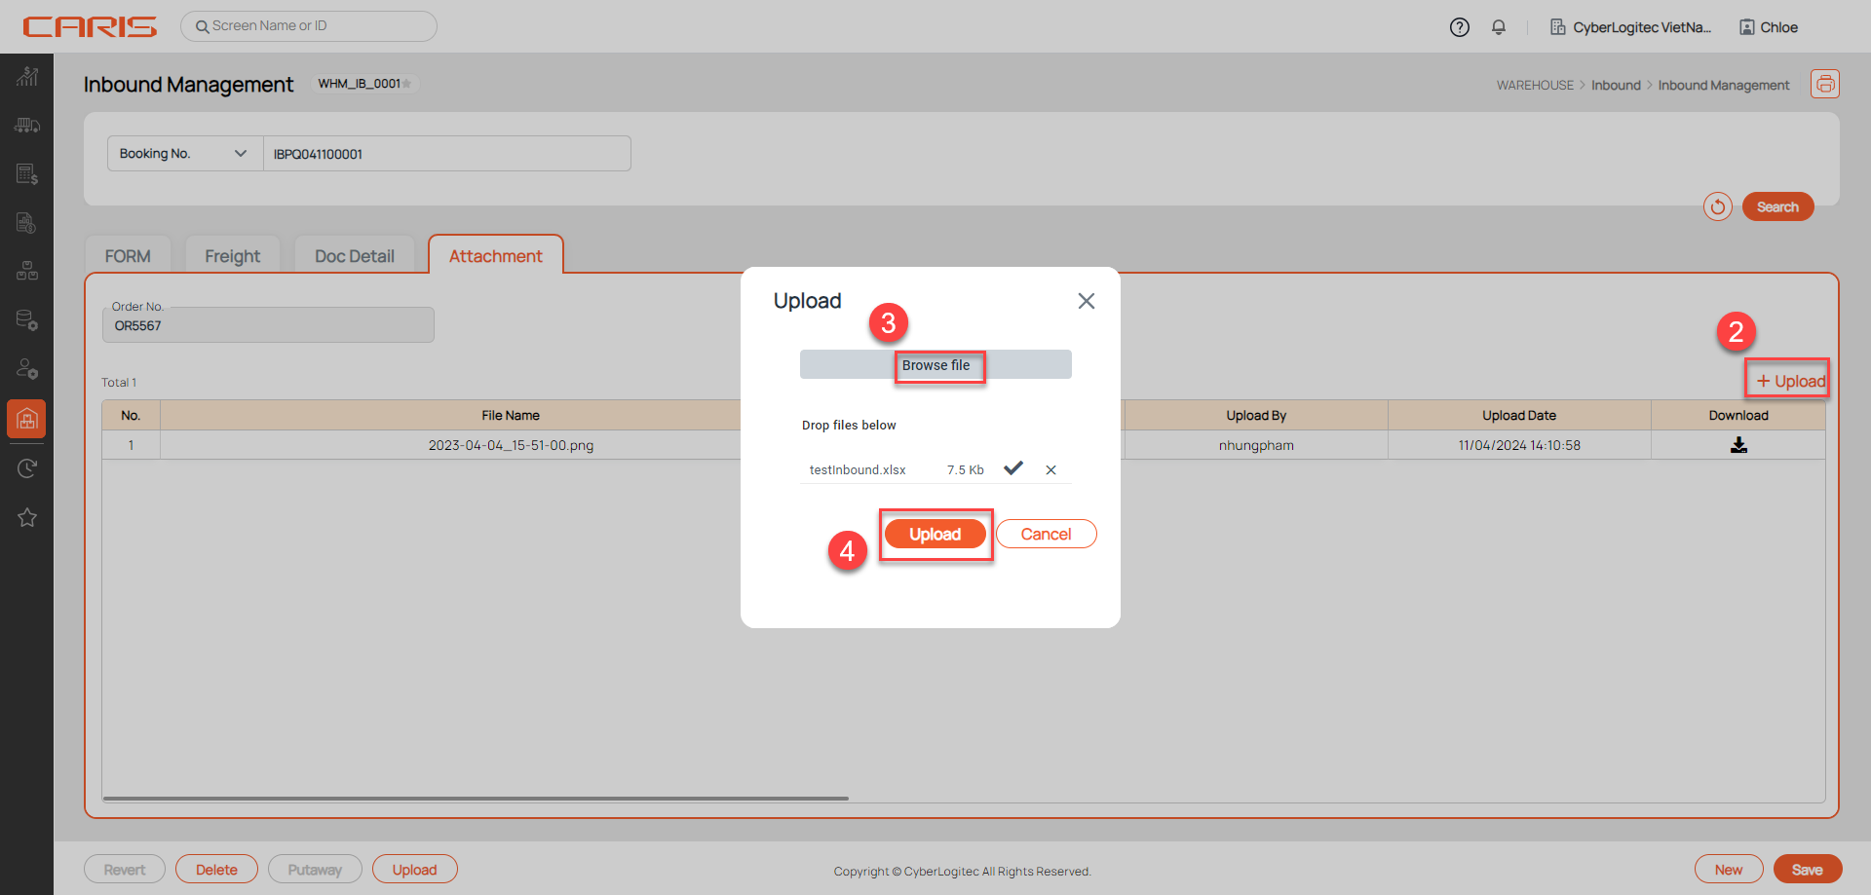Click the Browse file button
1871x895 pixels.
point(935,365)
